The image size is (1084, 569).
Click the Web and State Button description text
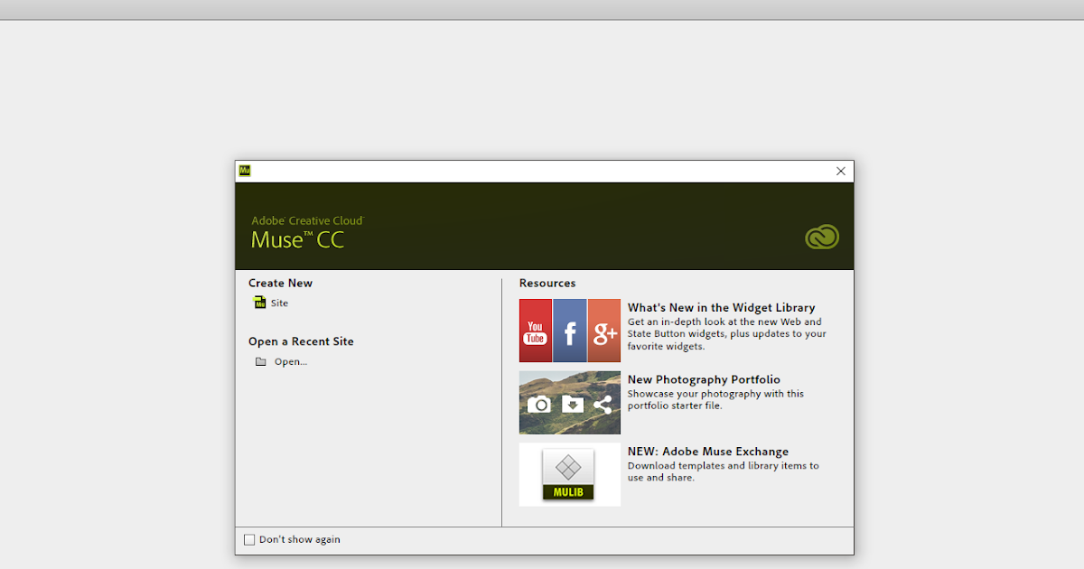pyautogui.click(x=727, y=333)
